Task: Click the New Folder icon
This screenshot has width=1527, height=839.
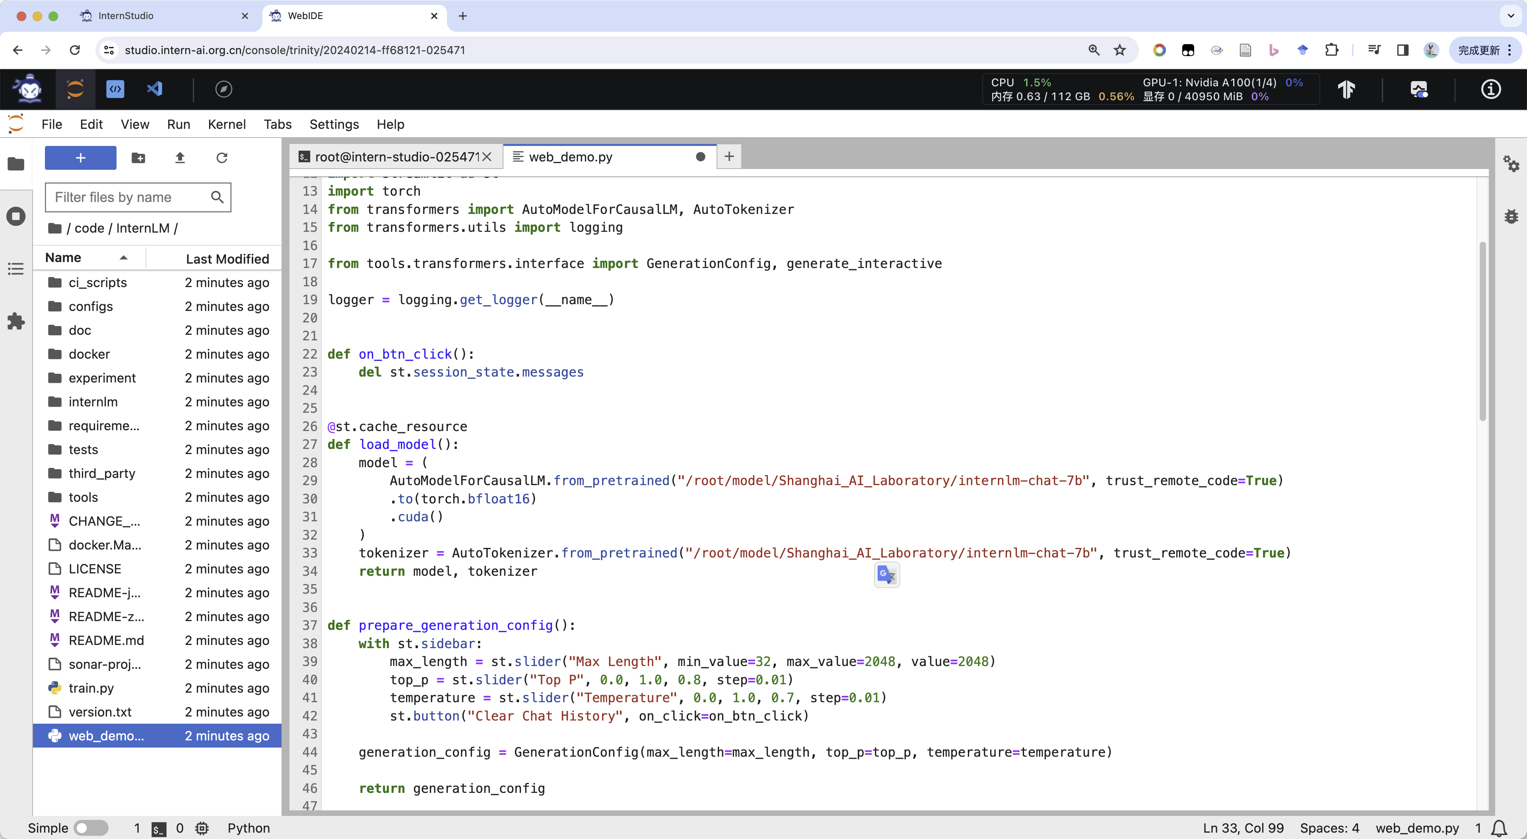Action: point(138,158)
